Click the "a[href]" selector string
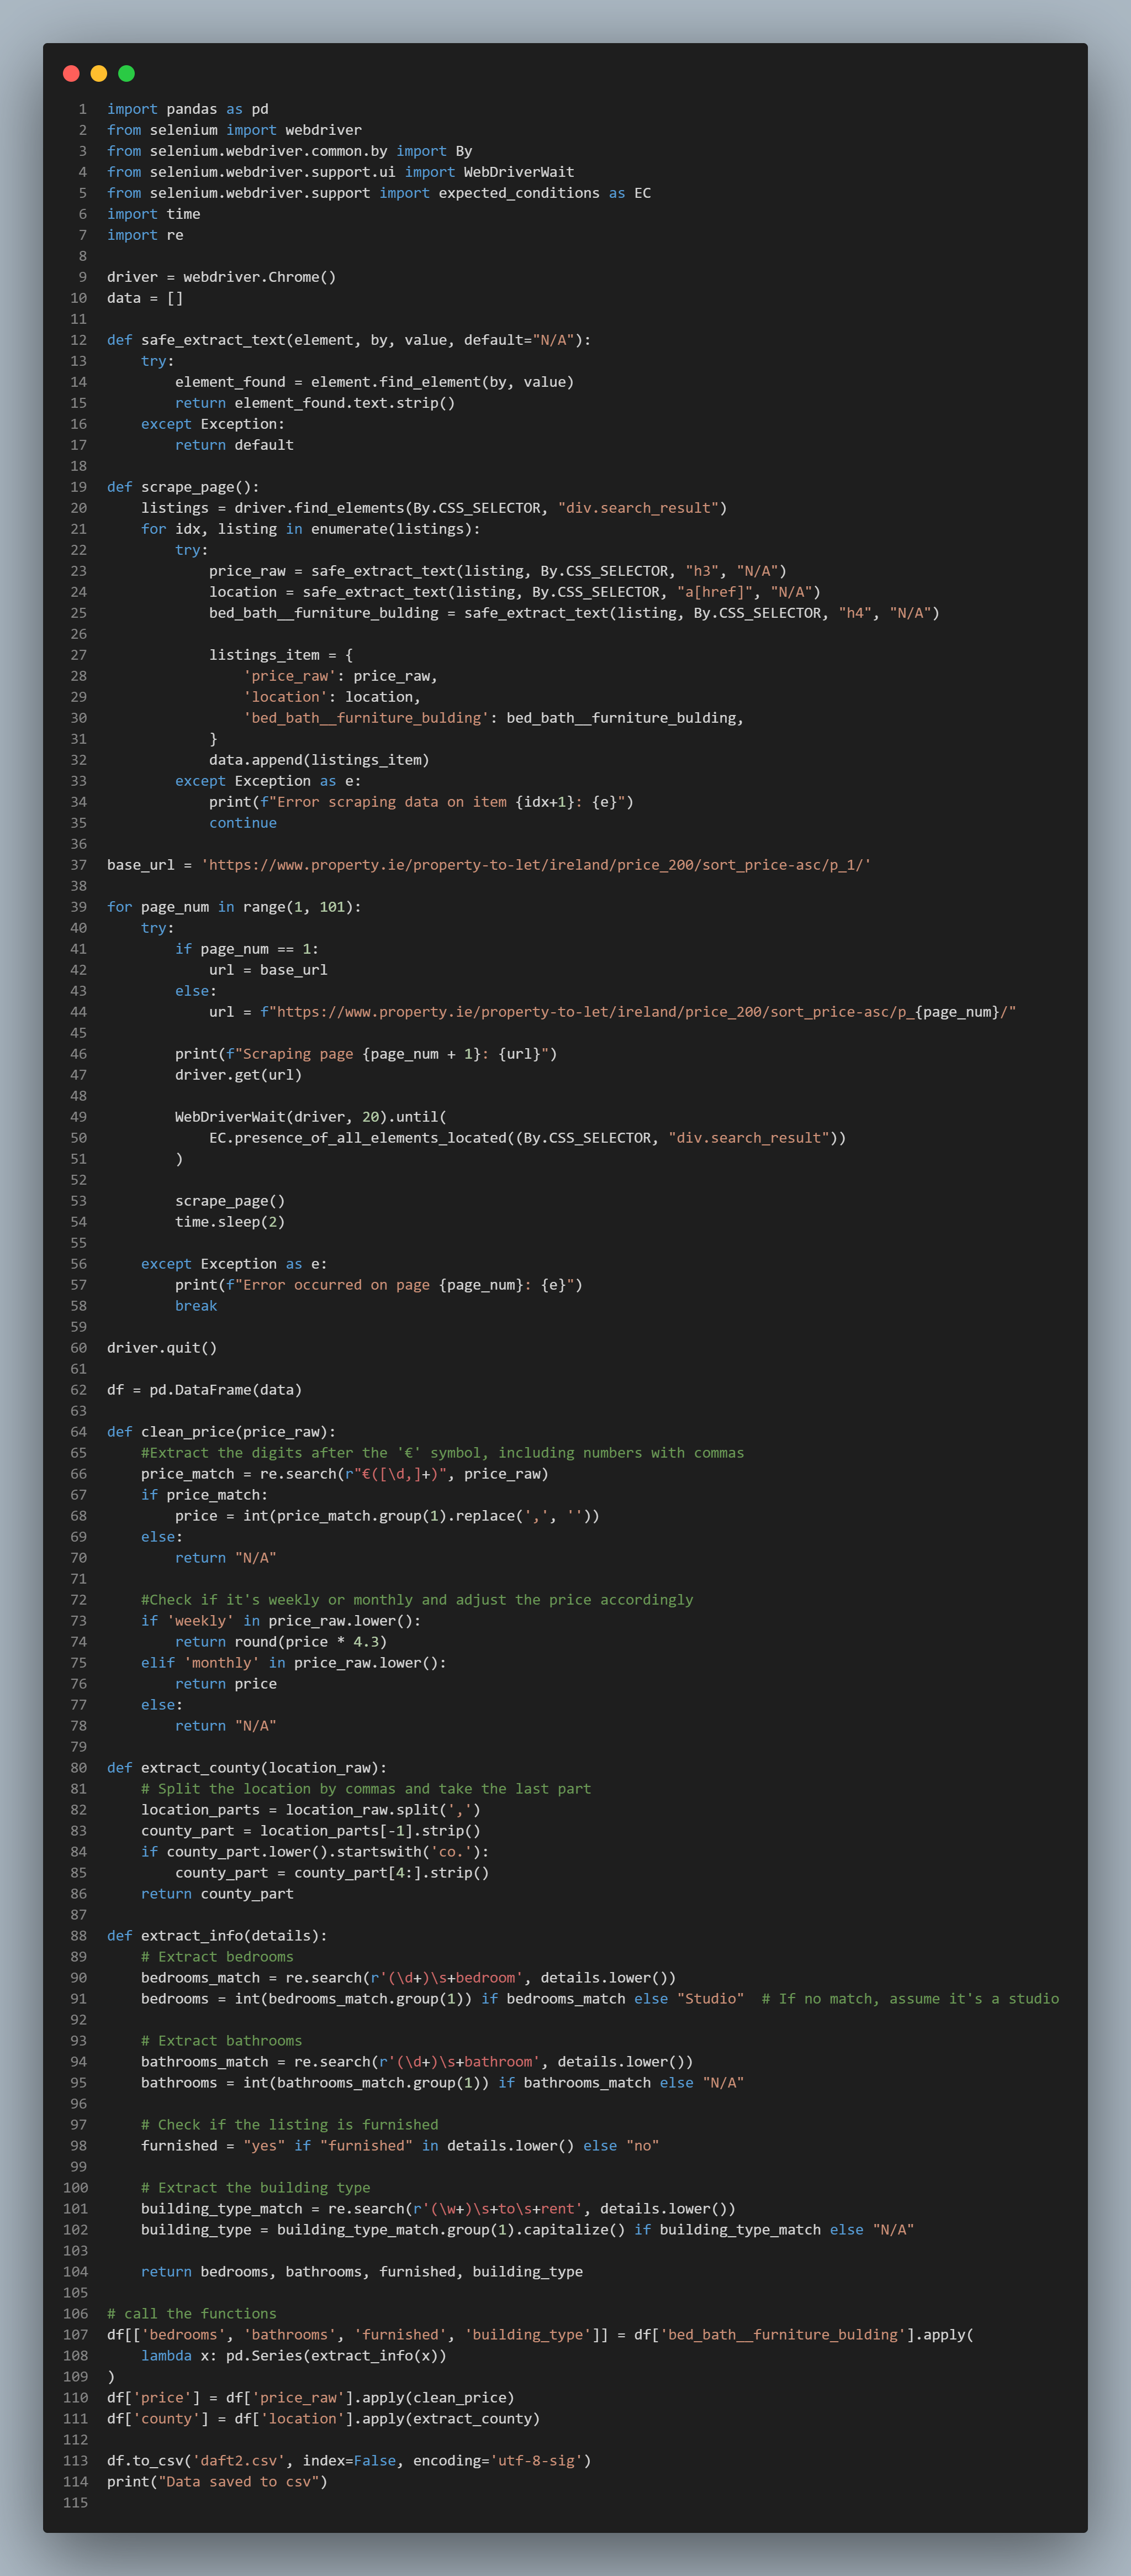Viewport: 1131px width, 2576px height. (x=715, y=592)
